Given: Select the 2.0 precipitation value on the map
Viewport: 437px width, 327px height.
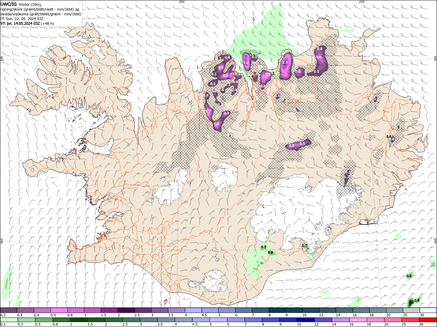Looking at the screenshot, I should click(x=285, y=63).
